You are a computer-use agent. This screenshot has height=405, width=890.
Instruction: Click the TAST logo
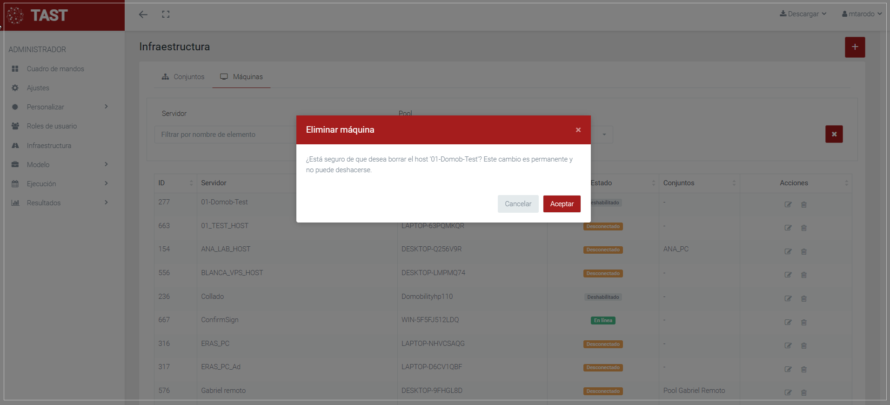pyautogui.click(x=38, y=15)
